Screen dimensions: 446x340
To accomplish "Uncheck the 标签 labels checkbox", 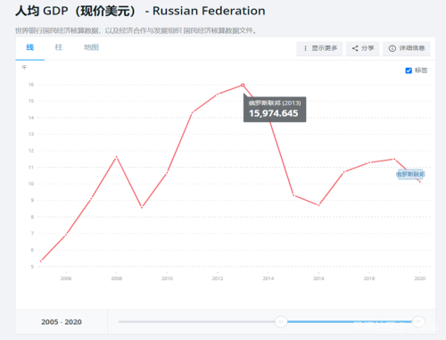I will [409, 70].
